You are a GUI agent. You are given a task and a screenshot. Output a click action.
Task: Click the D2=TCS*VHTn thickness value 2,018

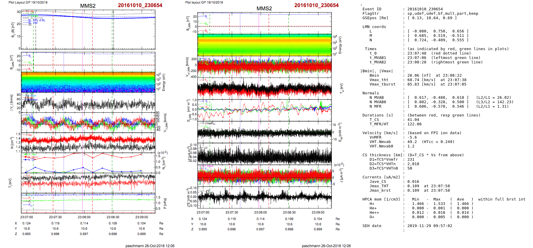(x=413, y=164)
